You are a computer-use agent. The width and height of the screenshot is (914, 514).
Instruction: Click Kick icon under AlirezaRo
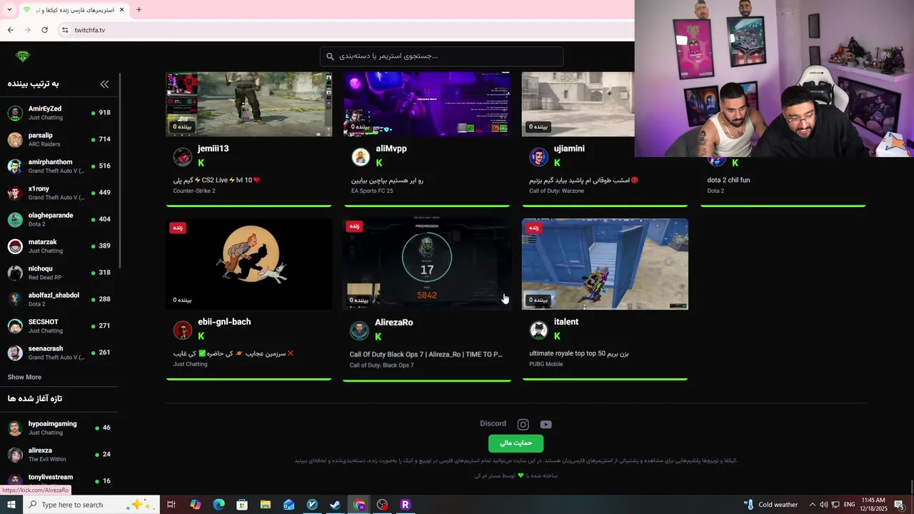[x=378, y=337]
